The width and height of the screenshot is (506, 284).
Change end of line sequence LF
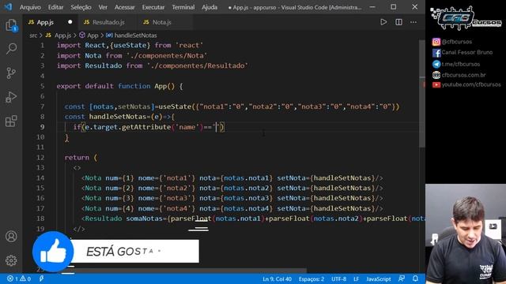click(x=357, y=278)
